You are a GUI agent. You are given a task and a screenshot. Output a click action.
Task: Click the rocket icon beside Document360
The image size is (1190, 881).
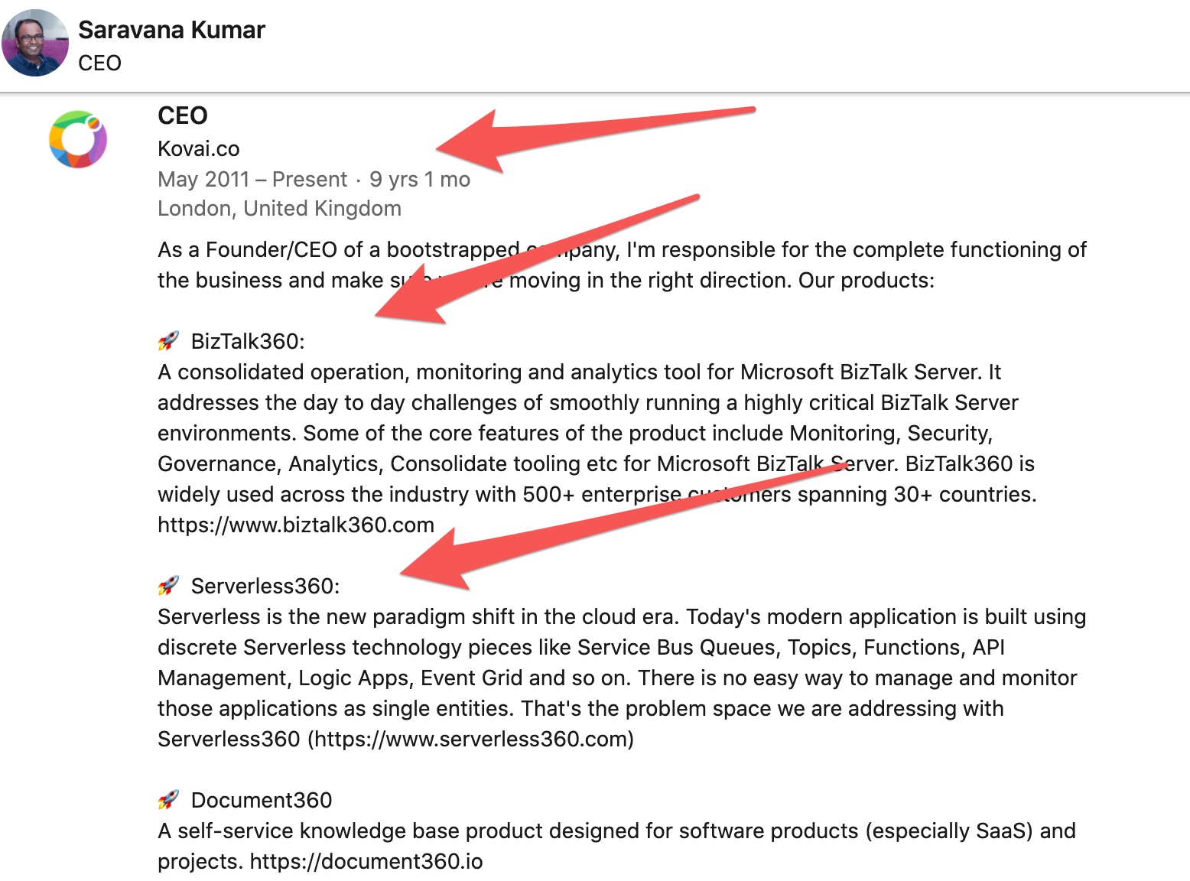169,799
